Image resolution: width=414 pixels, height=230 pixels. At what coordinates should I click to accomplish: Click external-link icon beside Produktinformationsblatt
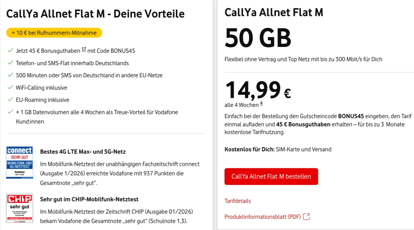click(x=306, y=217)
